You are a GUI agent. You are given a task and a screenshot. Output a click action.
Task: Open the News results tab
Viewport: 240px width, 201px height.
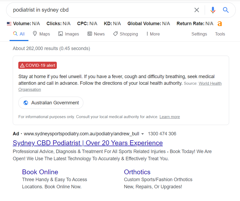pos(96,34)
